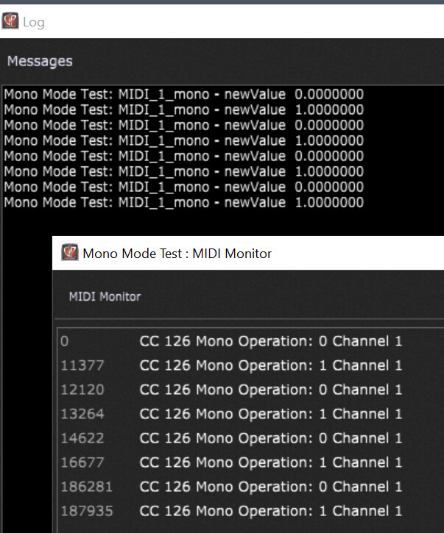The image size is (444, 533).
Task: Select the third log message from the top
Action: tap(183, 126)
